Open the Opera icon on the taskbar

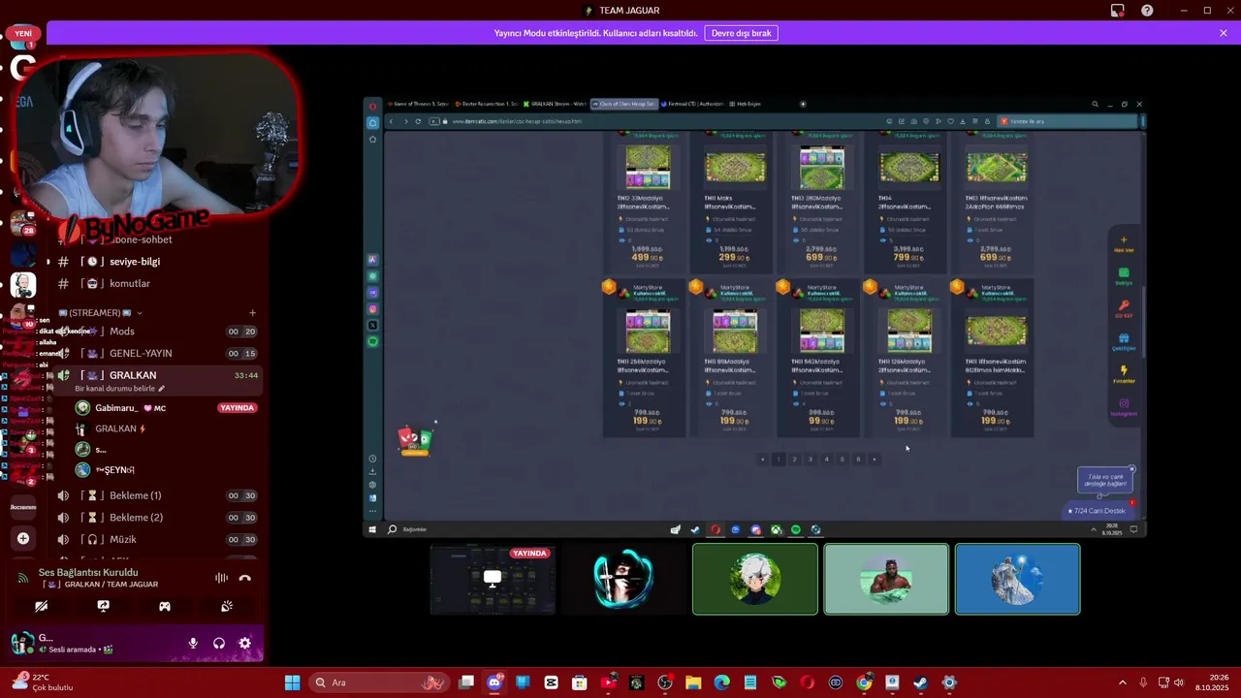click(807, 682)
